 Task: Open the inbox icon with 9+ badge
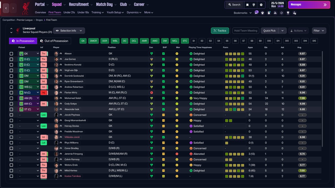(x=256, y=13)
